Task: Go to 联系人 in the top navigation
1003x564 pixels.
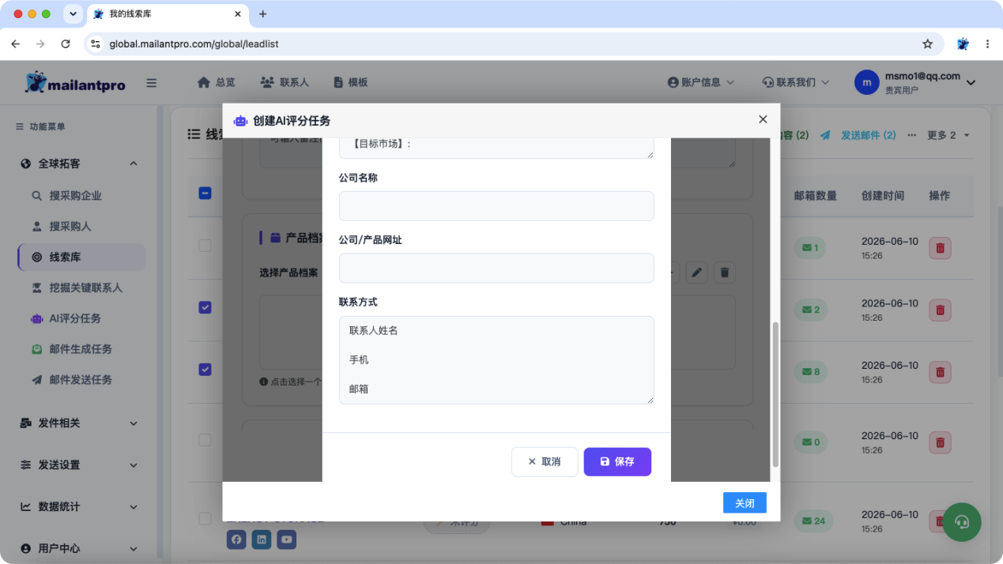Action: (285, 82)
